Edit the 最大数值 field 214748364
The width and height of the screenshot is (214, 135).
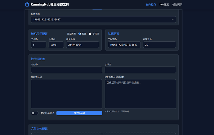[x=82, y=45]
